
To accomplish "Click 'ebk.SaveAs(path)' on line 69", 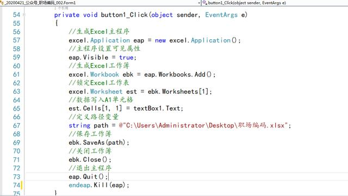I will pyautogui.click(x=97, y=143).
